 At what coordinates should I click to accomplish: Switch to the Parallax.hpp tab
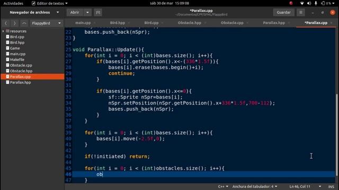pyautogui.click(x=274, y=23)
